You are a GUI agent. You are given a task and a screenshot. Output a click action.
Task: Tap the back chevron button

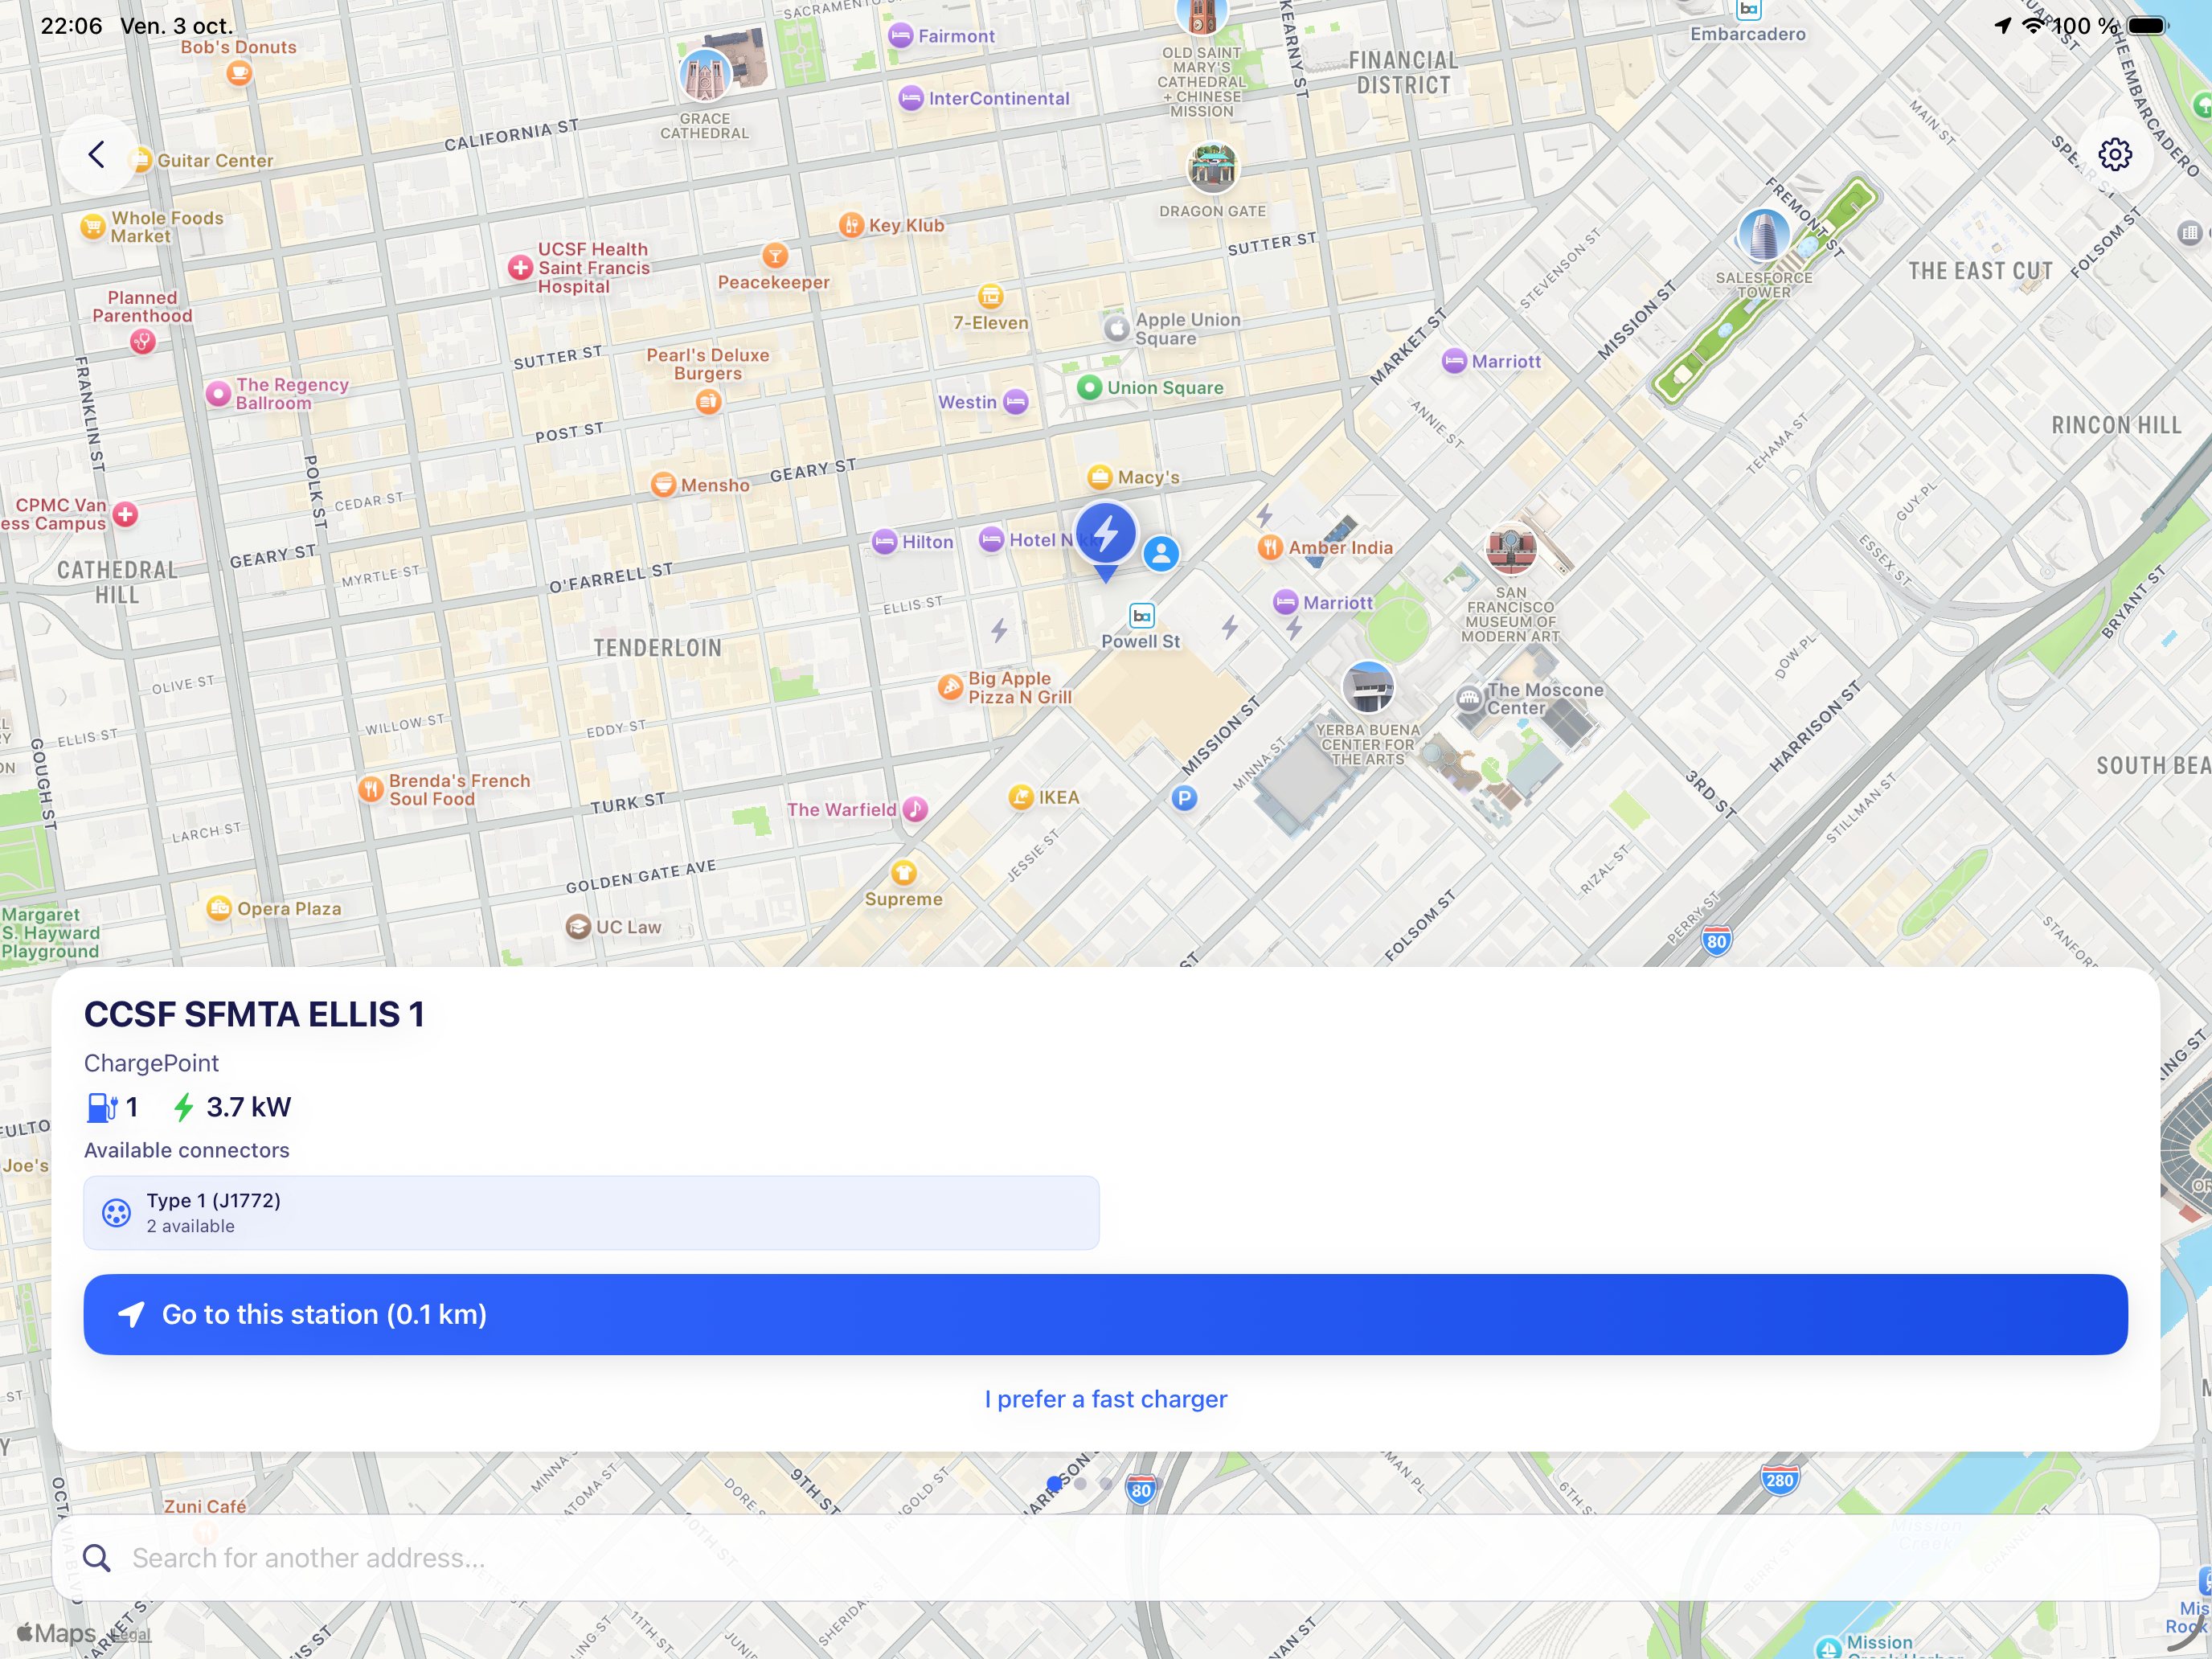(96, 155)
